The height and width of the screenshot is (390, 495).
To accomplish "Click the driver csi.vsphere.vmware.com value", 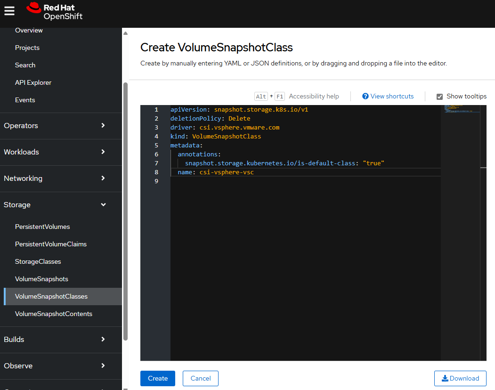I will click(x=239, y=127).
